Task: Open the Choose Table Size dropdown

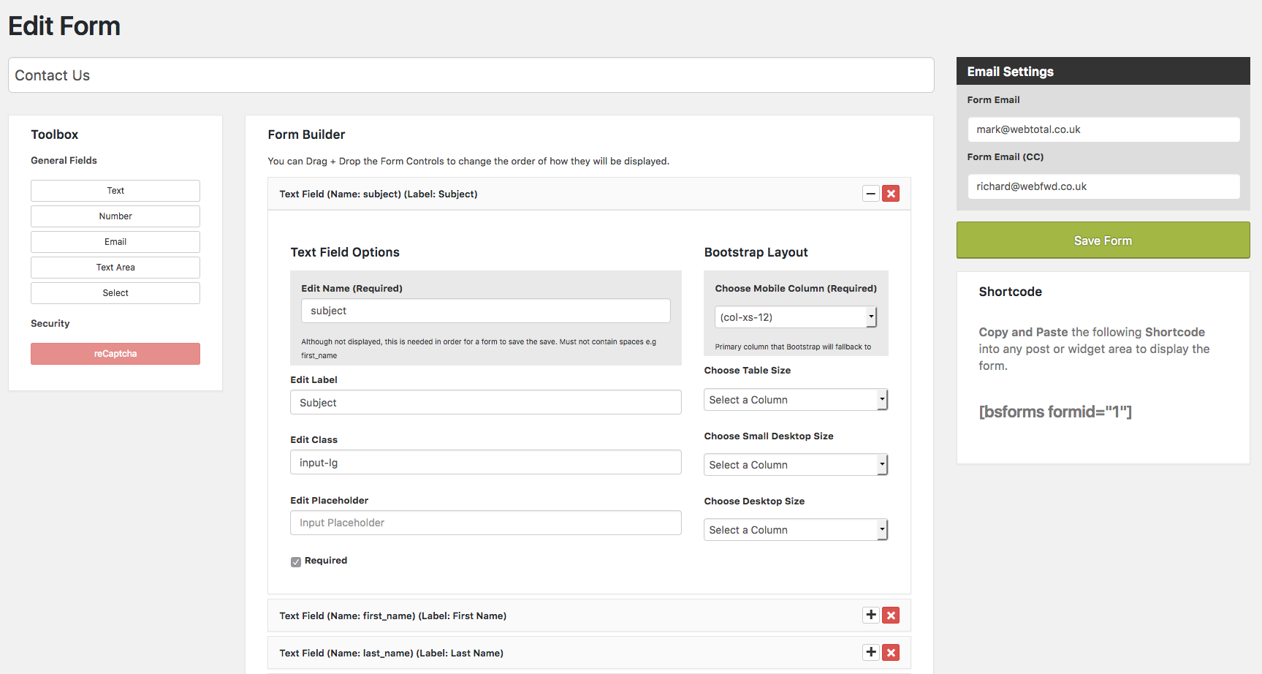Action: pos(796,399)
